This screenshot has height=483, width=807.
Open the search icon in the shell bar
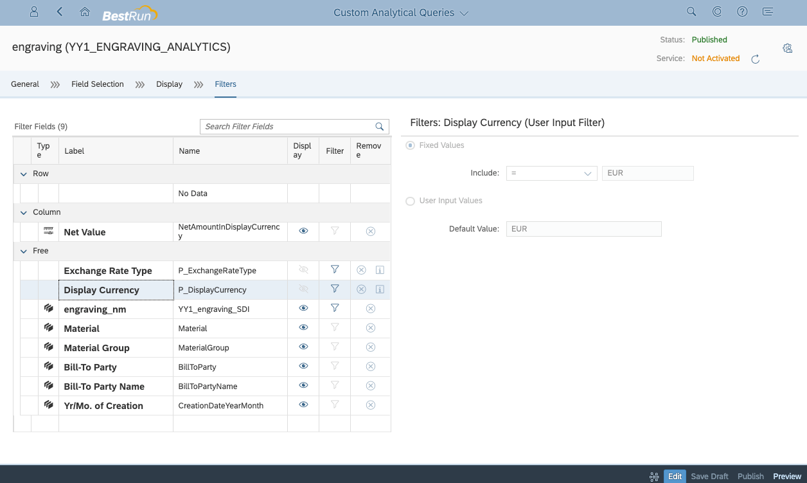[x=691, y=12]
